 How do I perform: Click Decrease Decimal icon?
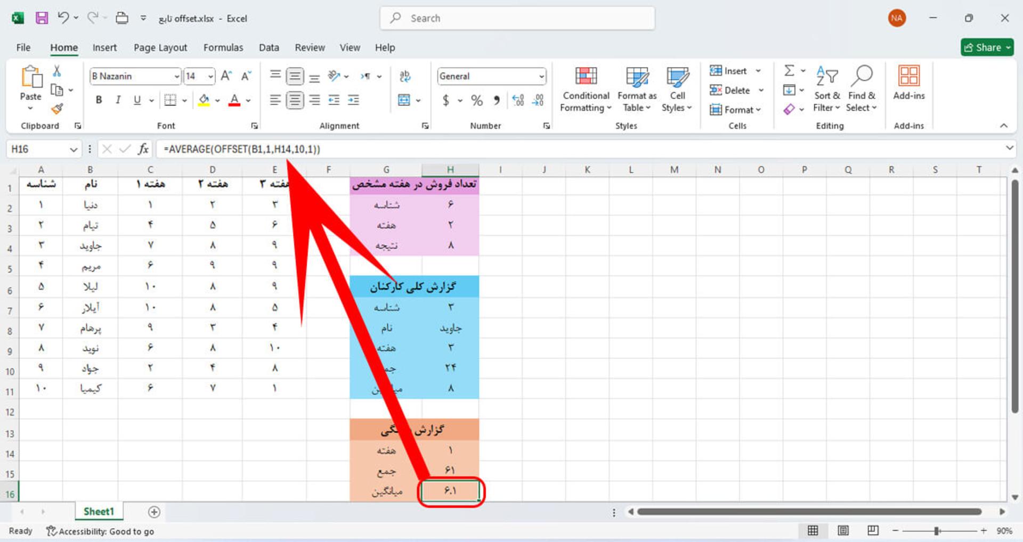click(538, 100)
